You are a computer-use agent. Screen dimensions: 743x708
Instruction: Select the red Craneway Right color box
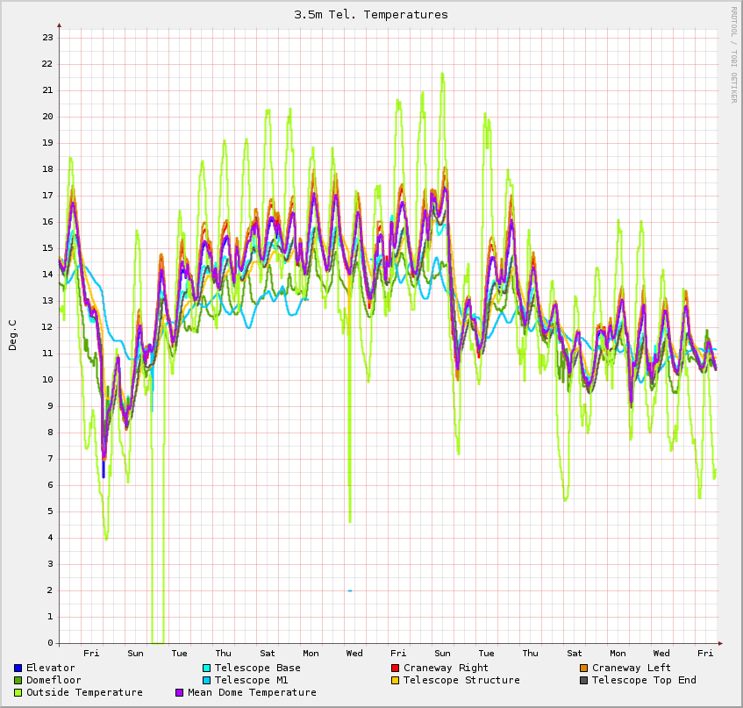(395, 669)
